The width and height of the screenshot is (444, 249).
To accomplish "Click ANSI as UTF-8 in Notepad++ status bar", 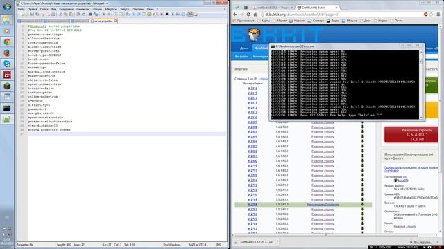I will click(197, 245).
